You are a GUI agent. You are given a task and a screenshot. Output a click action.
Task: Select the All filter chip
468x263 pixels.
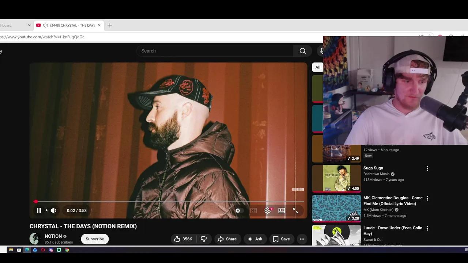[x=318, y=67]
